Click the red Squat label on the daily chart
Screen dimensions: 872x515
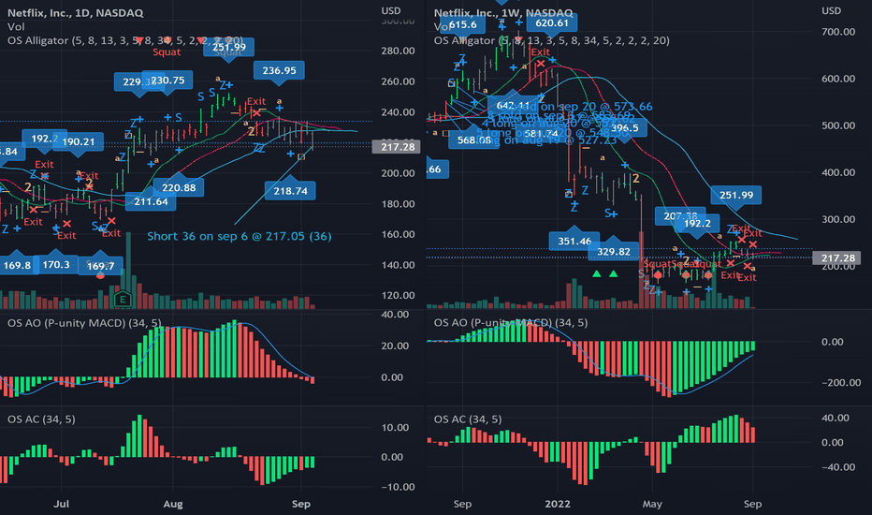point(167,51)
